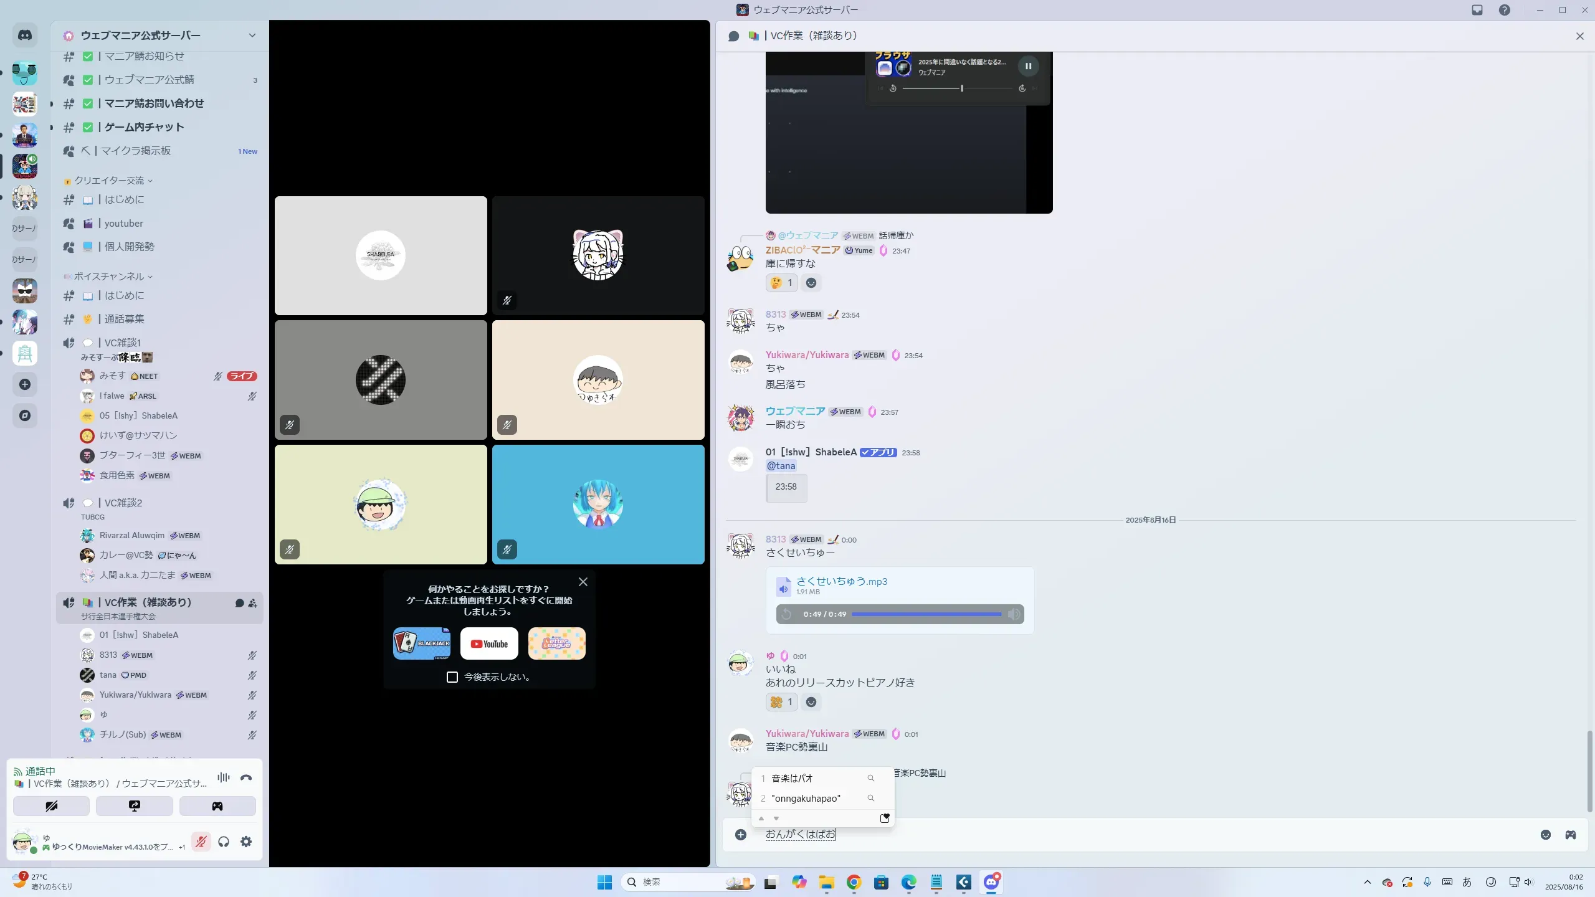
Task: Launch the YouTube activity
Action: [x=489, y=643]
